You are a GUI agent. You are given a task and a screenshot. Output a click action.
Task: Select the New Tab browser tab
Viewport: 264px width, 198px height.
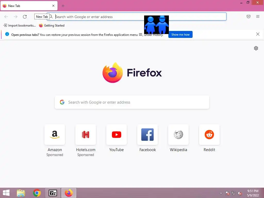pyautogui.click(x=29, y=6)
